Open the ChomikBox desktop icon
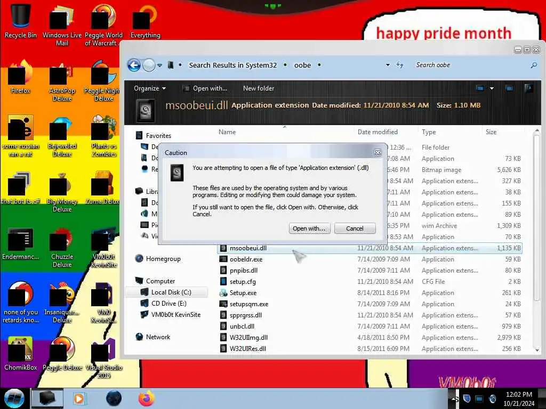The width and height of the screenshot is (546, 409). pos(21,354)
